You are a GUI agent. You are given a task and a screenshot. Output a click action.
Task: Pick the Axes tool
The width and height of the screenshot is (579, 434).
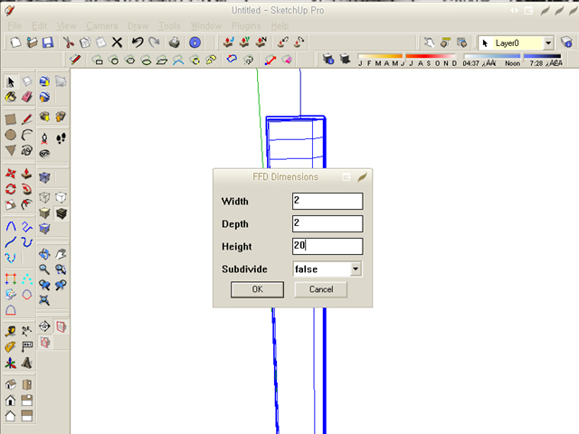tap(11, 363)
